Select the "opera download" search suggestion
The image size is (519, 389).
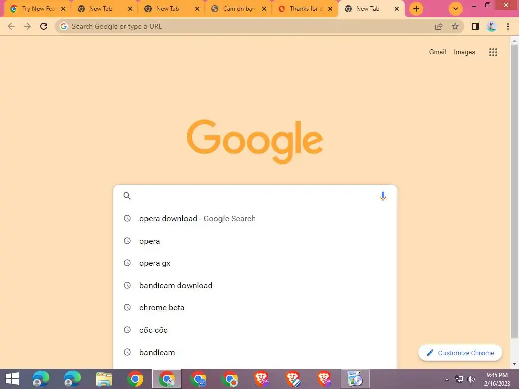tap(255, 219)
